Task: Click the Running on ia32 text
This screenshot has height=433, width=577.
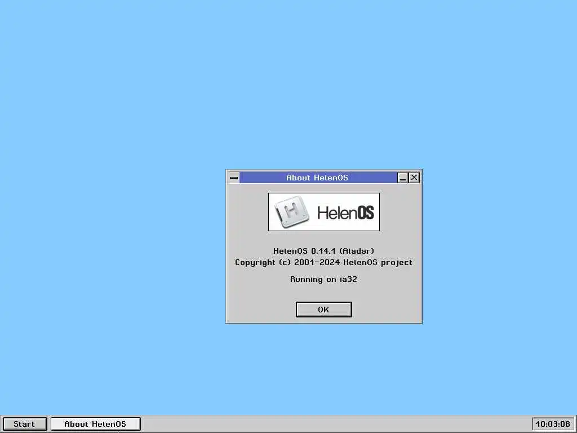Action: point(324,279)
